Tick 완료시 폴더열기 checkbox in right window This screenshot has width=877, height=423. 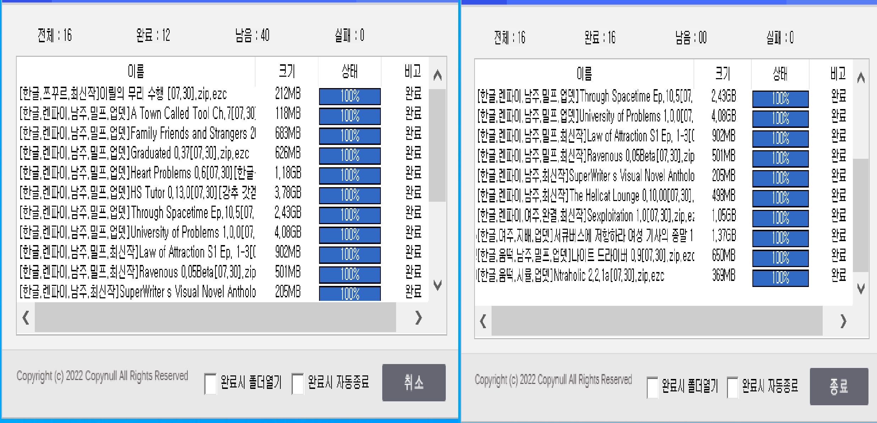652,387
